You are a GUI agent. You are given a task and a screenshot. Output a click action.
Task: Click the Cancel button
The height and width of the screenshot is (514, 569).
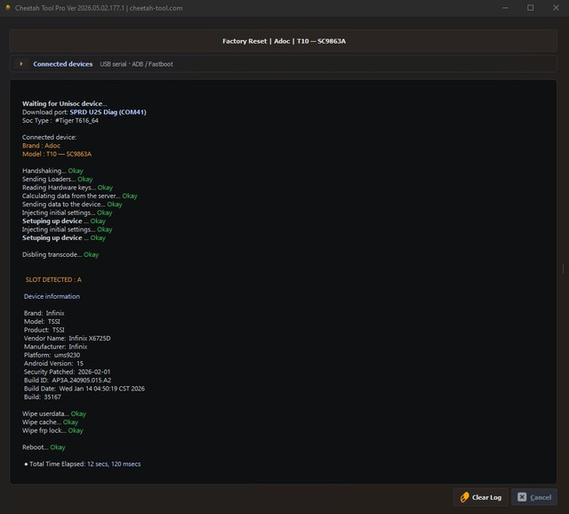[x=534, y=497]
